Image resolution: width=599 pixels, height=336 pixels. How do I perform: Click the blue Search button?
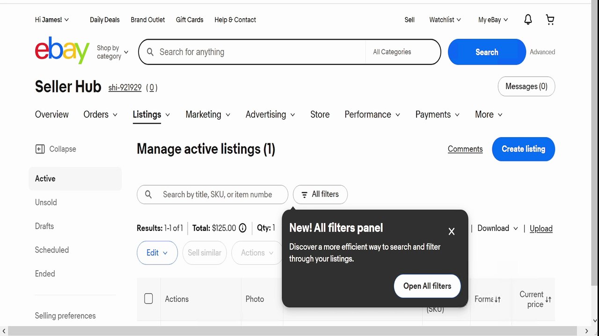pos(487,52)
